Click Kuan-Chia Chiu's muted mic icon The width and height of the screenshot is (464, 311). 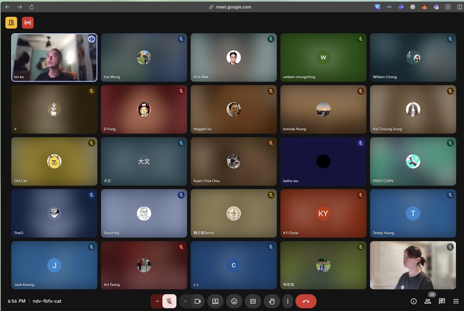271,143
